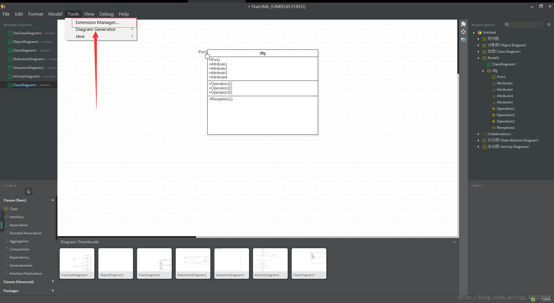
Task: Click the 100% zoom level in status bar
Action: click(546, 300)
